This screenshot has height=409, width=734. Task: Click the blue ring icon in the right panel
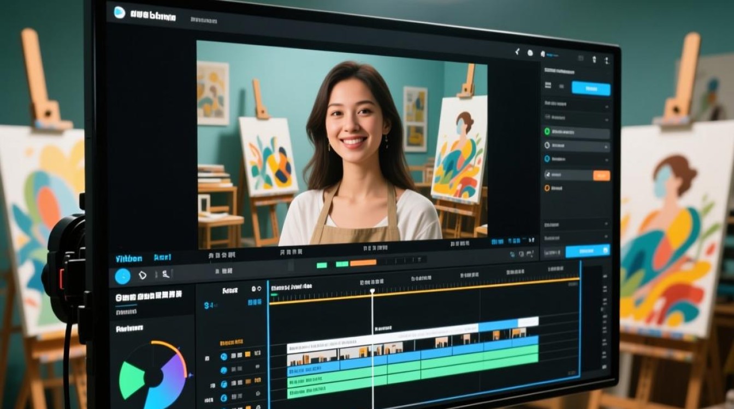(x=547, y=159)
